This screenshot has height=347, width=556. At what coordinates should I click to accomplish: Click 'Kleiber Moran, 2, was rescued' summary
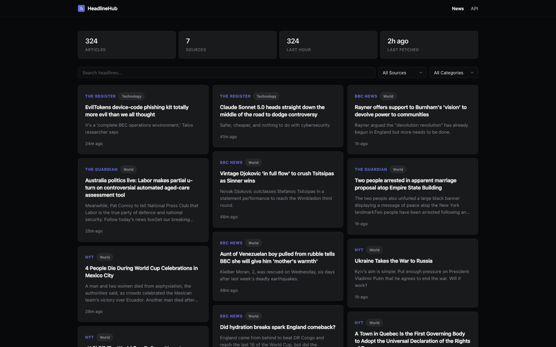[277, 275]
